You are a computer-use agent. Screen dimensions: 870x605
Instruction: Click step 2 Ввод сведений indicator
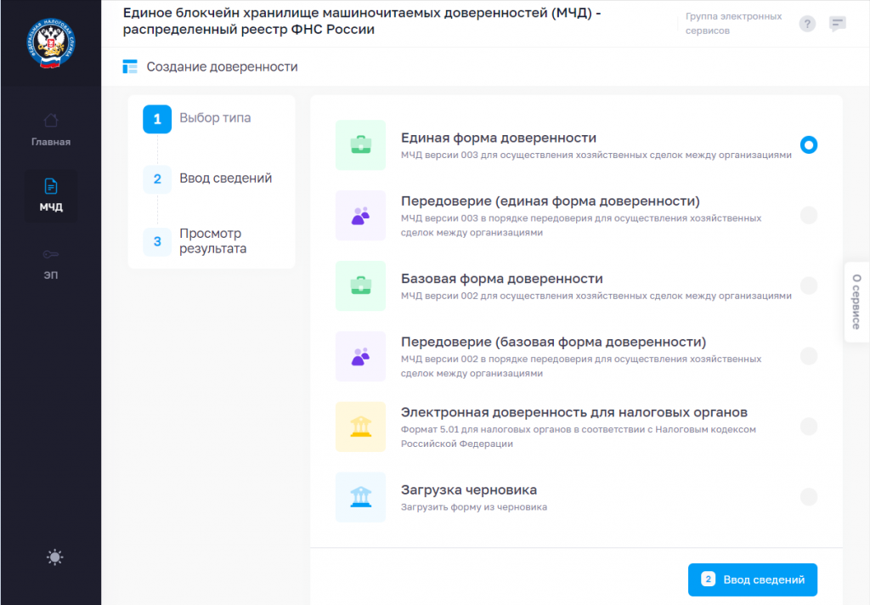(x=157, y=178)
